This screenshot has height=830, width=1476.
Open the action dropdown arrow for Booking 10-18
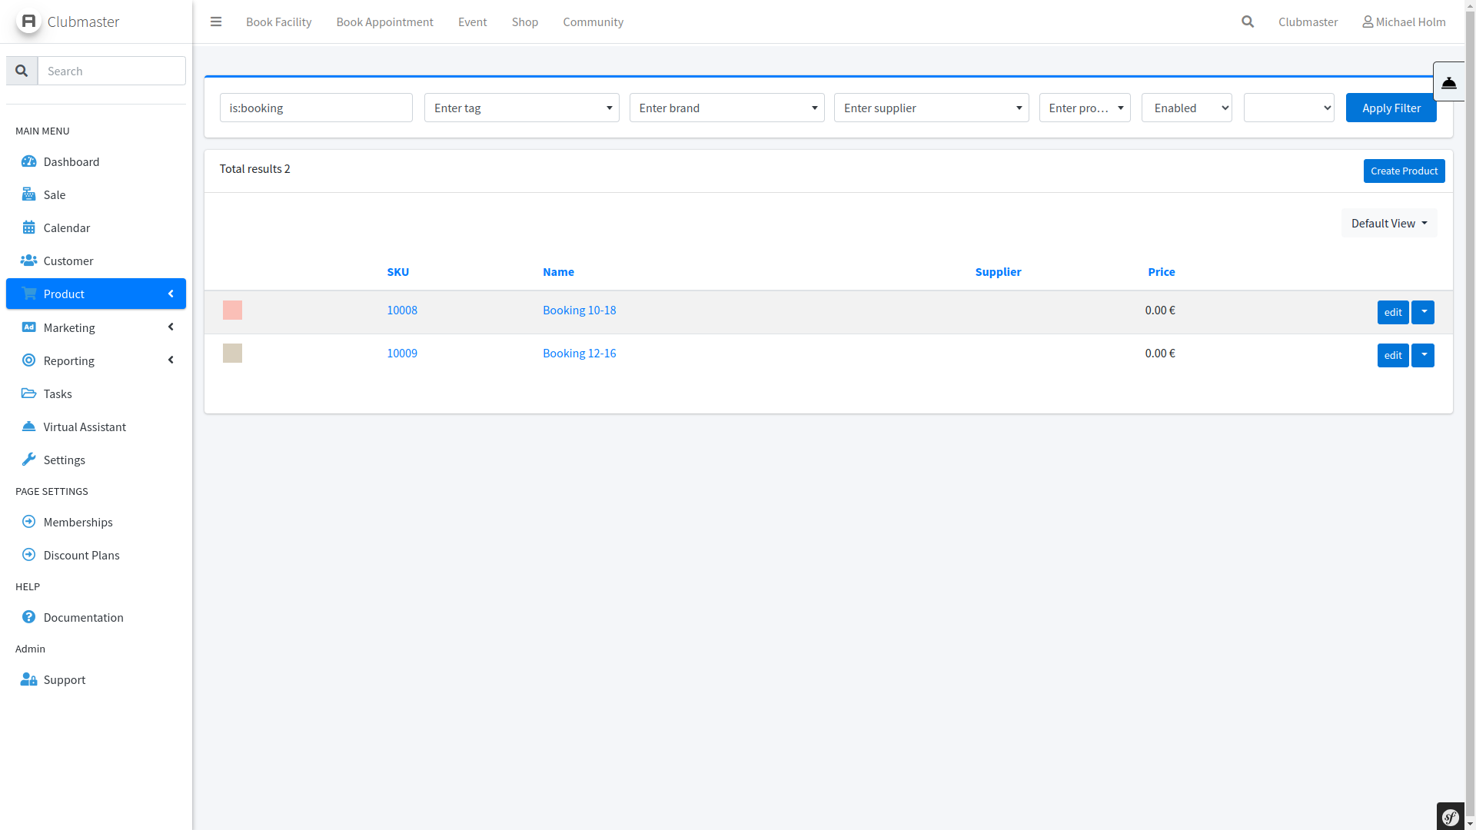tap(1423, 312)
